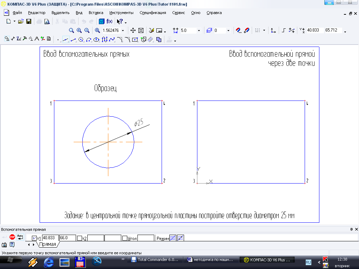Screen dimensions: 359x269
Task: Select the rectangle tool
Action: click(135, 40)
